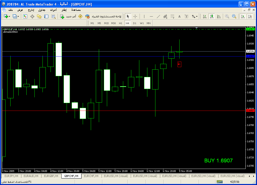This screenshot has height=185, width=257.
Task: Switch to the EURCHF,H4 chart tab
Action: coord(91,176)
